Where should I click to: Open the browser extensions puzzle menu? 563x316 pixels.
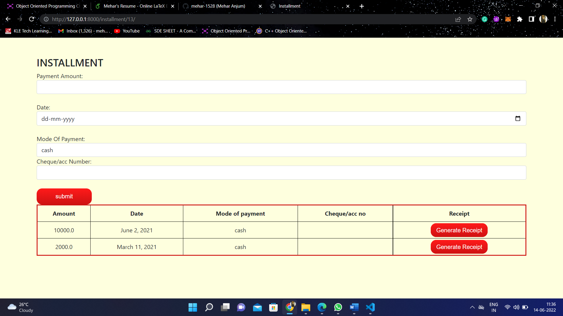(520, 19)
